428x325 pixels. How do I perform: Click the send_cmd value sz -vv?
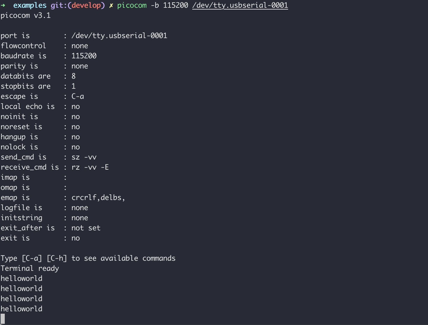(84, 157)
